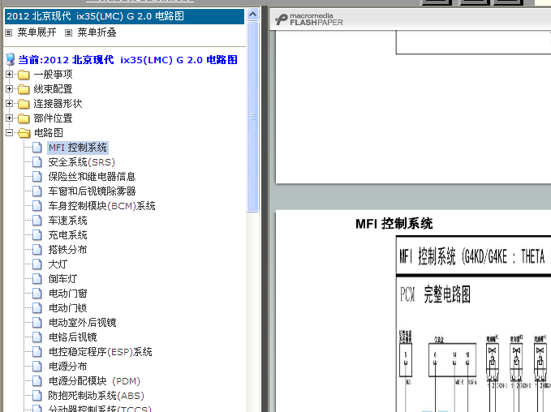Open the 电源分布 document

point(68,367)
